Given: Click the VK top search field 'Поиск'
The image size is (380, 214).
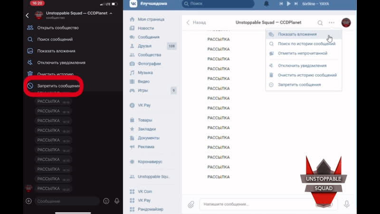Looking at the screenshot, I should [218, 4].
